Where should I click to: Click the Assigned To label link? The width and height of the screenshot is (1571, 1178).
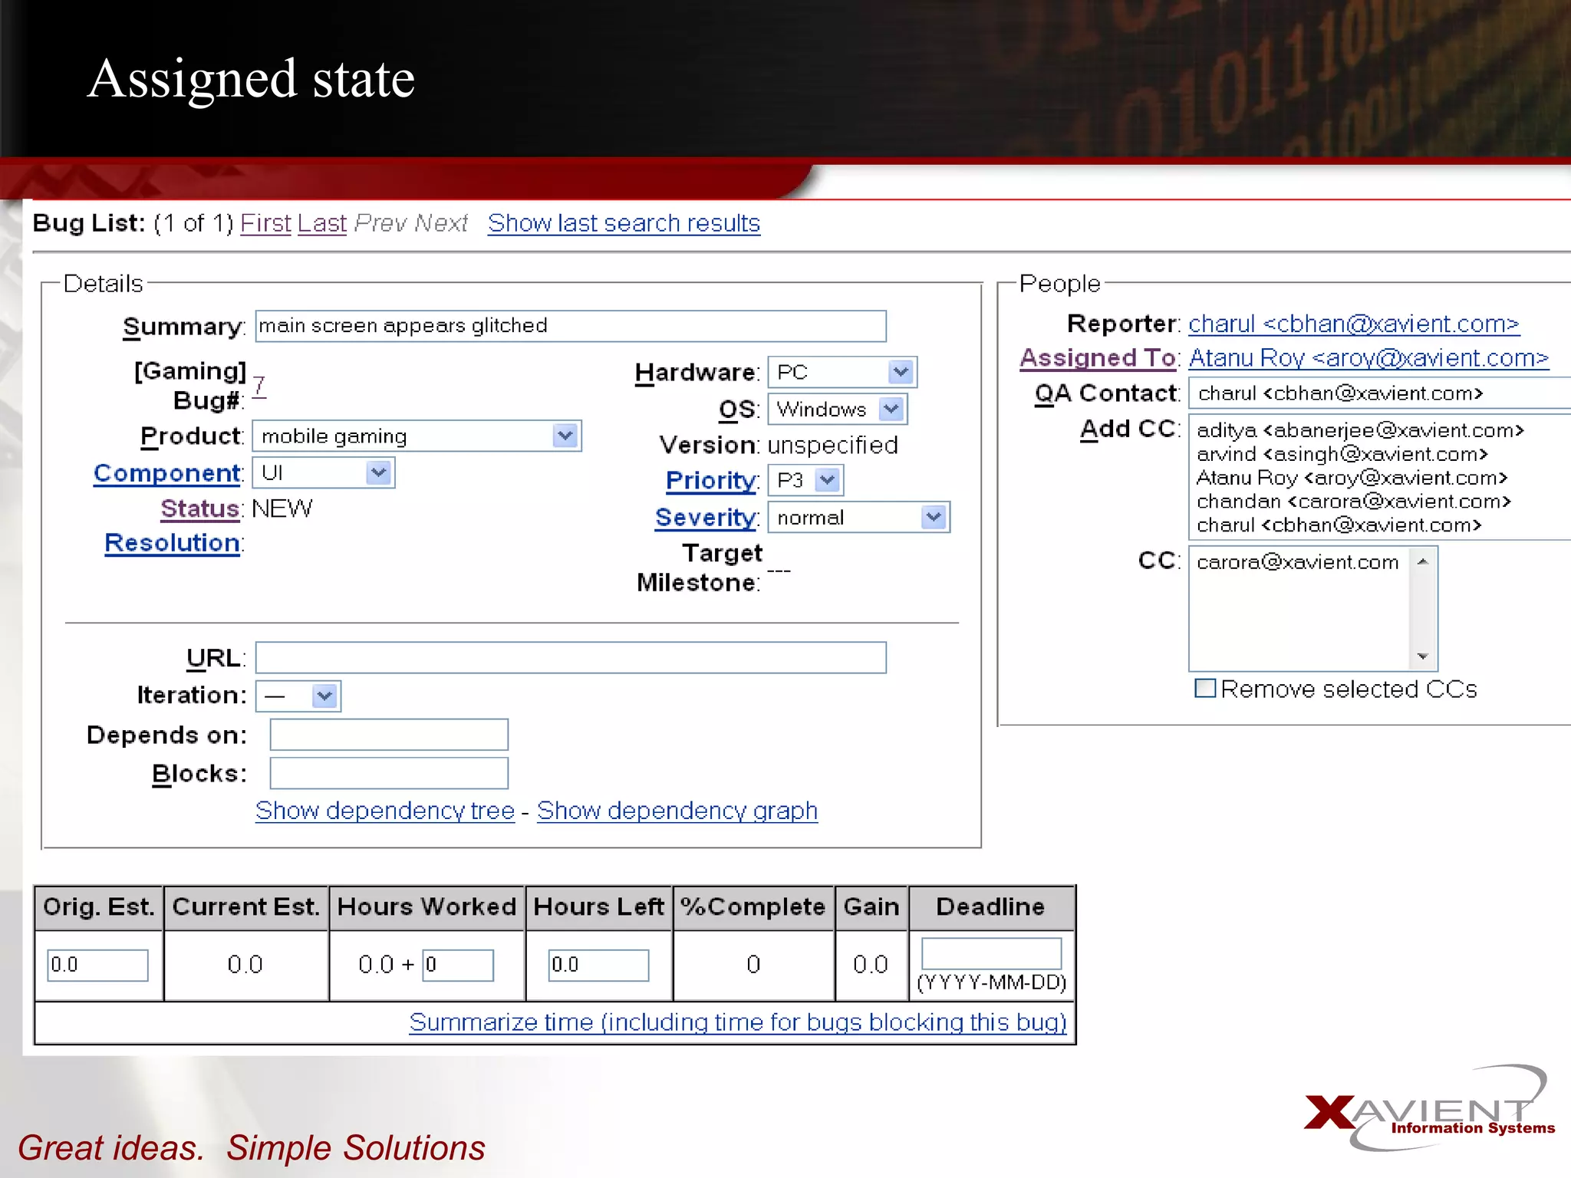tap(1097, 358)
